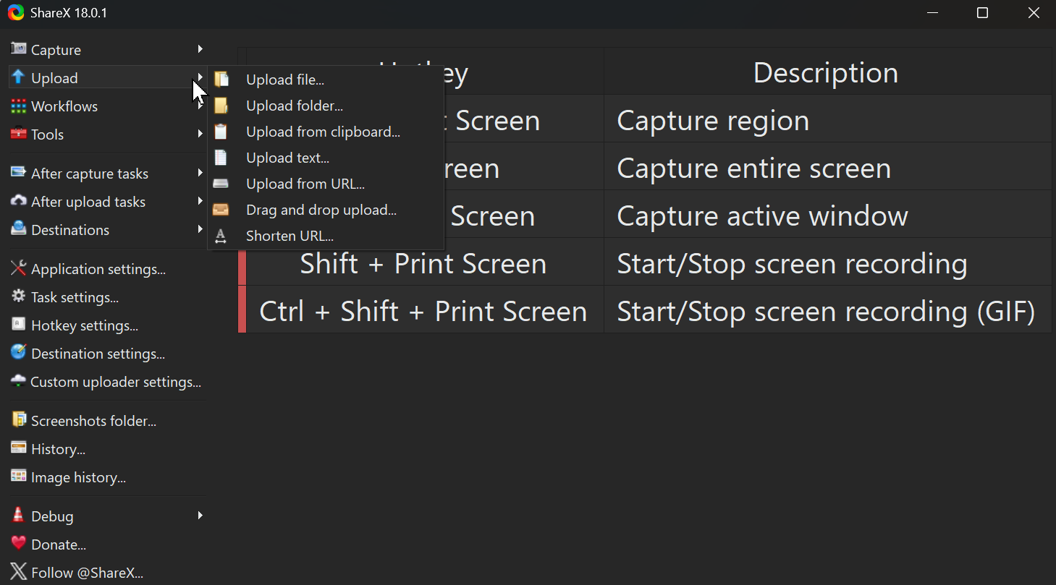
Task: Expand the After upload tasks arrow
Action: 200,201
